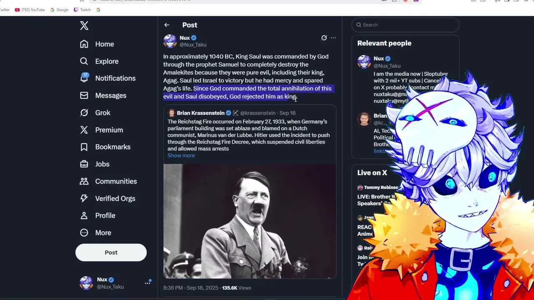Open the post's three-dot options menu
Screen dimensions: 534x300
coord(333,38)
